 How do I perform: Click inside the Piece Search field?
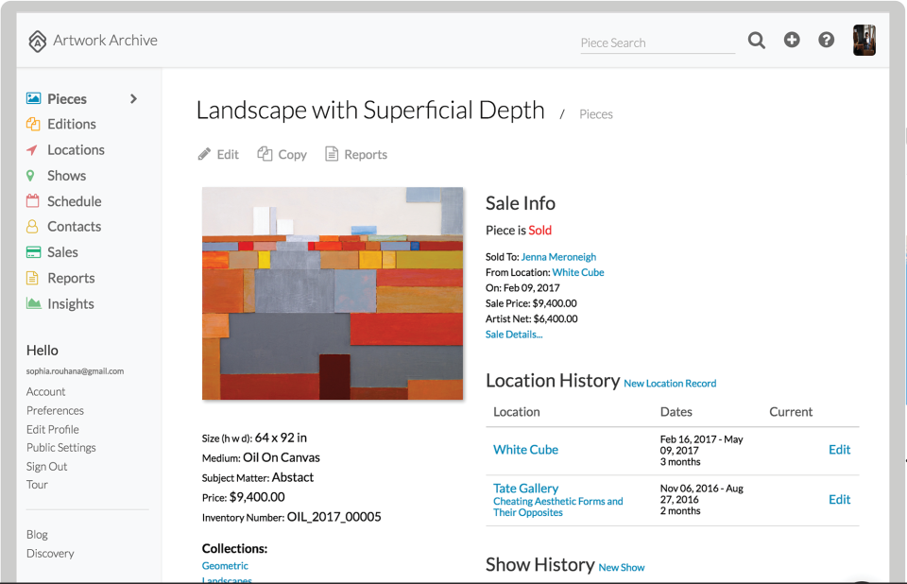pos(658,43)
